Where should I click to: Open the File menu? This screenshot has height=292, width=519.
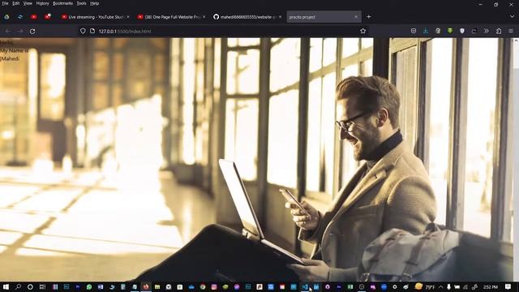click(x=5, y=3)
